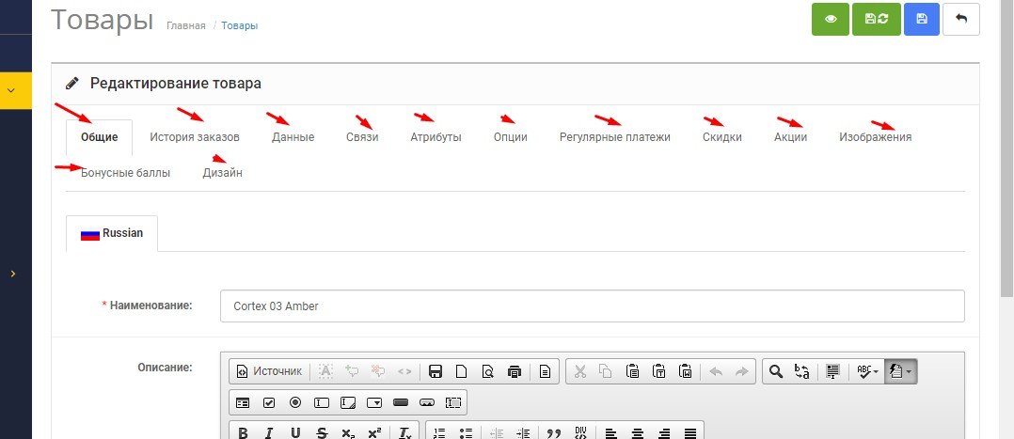Viewport: 1014px width, 439px height.
Task: Open the Replace icon in editor
Action: tap(801, 371)
